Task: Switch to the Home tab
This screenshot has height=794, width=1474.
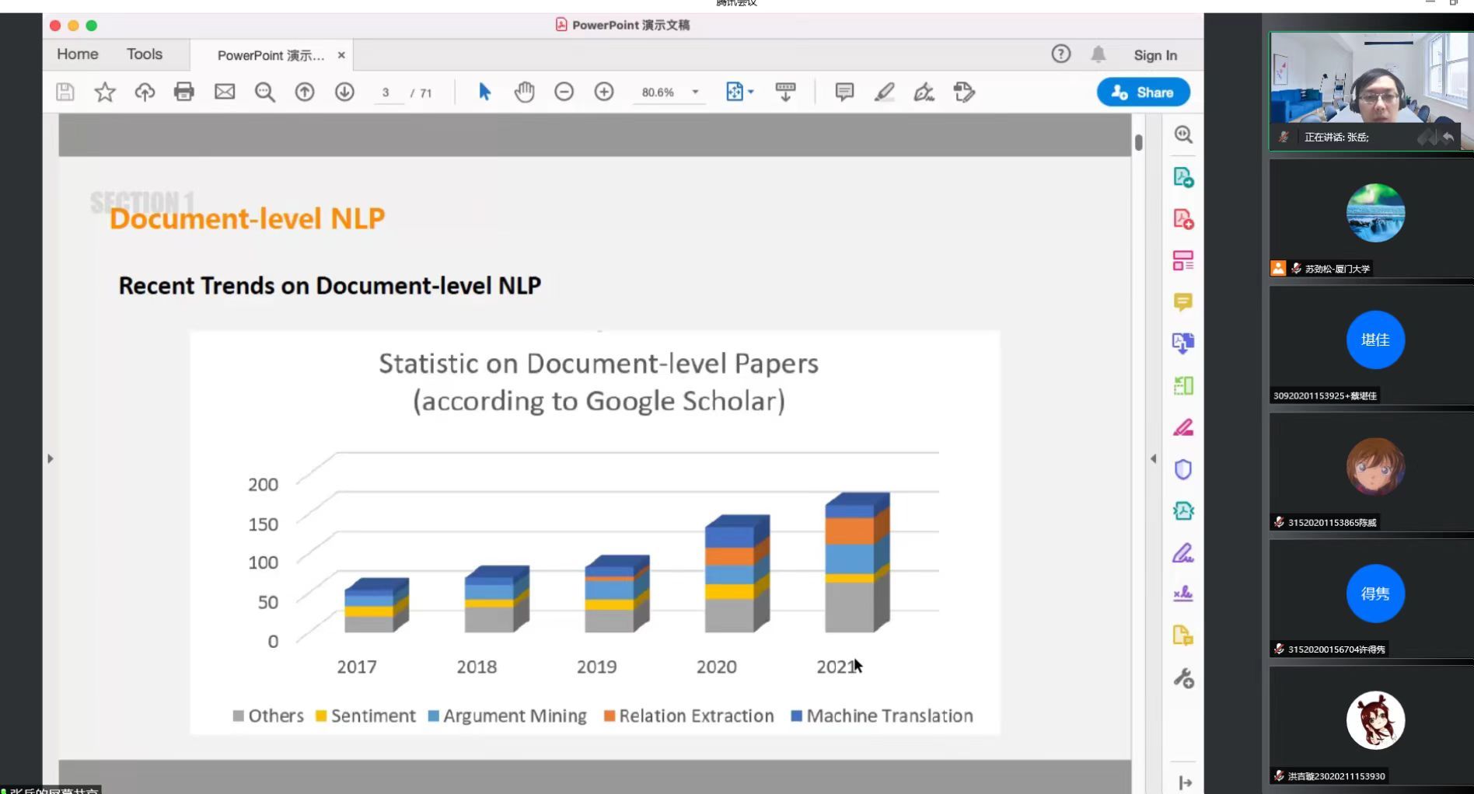Action: click(78, 54)
